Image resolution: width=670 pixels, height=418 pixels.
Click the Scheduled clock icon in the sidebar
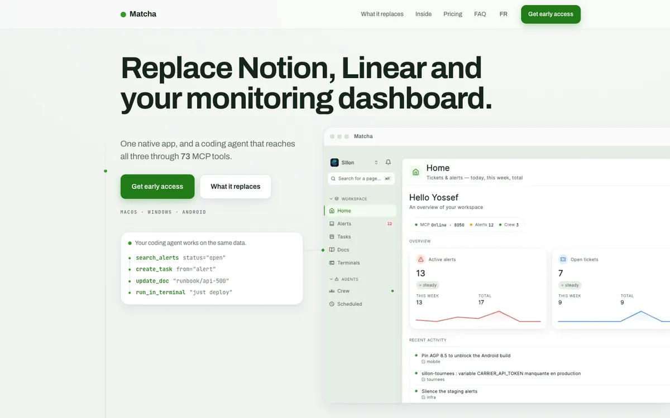332,304
